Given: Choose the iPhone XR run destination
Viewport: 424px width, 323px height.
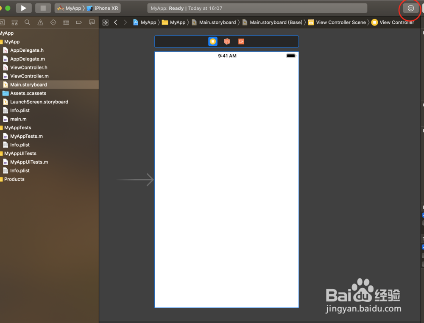Looking at the screenshot, I should pyautogui.click(x=102, y=8).
